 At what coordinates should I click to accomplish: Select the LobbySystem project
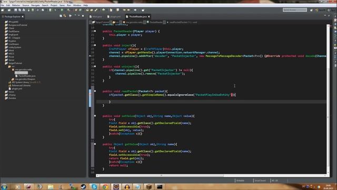tap(15, 47)
